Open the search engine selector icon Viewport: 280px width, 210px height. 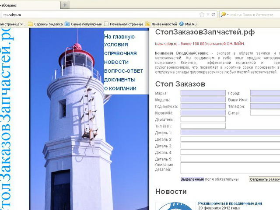click(x=224, y=14)
